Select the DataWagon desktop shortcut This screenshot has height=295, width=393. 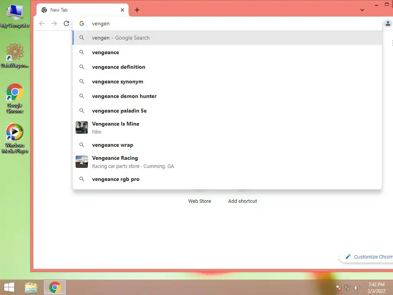(15, 56)
